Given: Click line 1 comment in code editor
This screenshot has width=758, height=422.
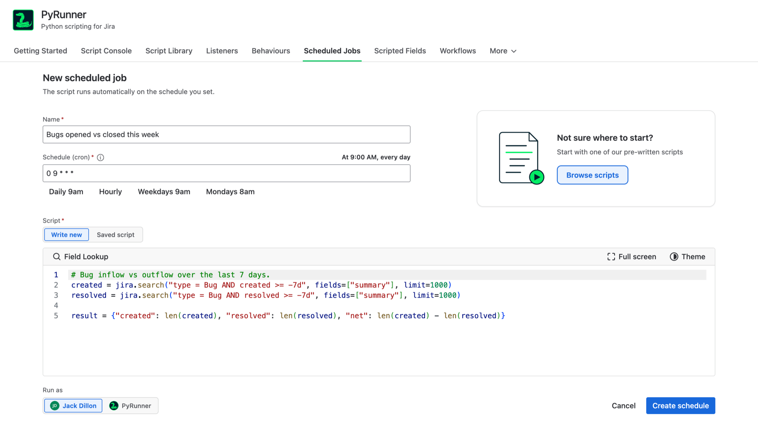Looking at the screenshot, I should tap(171, 275).
